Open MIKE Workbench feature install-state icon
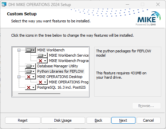This screenshot has height=129, width=166. click(x=31, y=50)
